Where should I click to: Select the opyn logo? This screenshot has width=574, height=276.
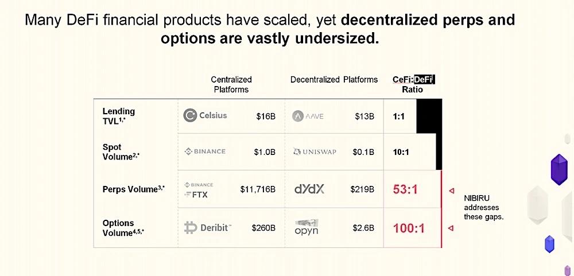coord(307,227)
